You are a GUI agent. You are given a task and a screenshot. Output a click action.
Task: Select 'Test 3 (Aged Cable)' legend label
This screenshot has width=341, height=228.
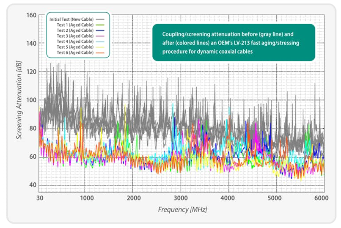click(74, 36)
